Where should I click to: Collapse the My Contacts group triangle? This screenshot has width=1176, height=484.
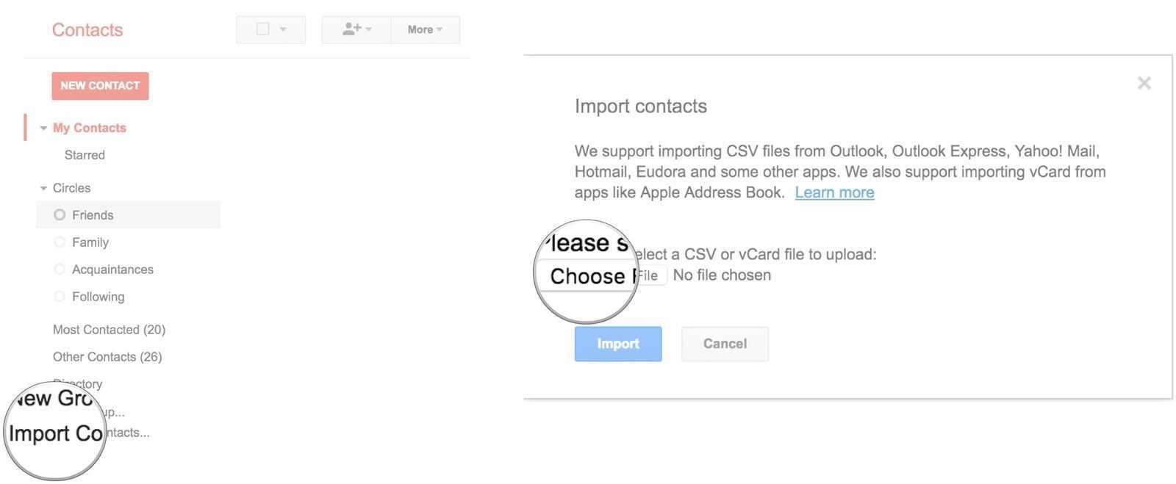click(x=43, y=129)
